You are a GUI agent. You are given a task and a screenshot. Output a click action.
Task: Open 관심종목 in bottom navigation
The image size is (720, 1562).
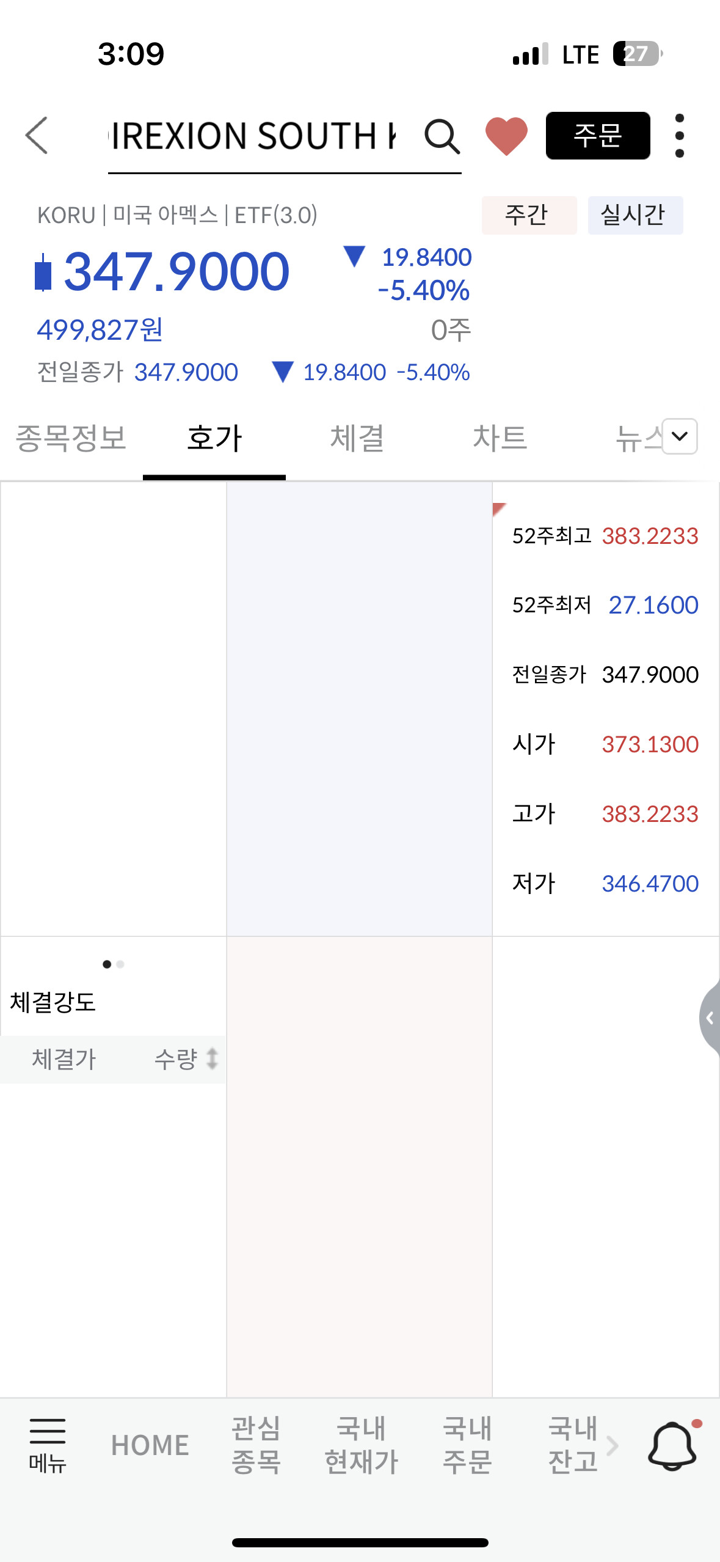256,1445
